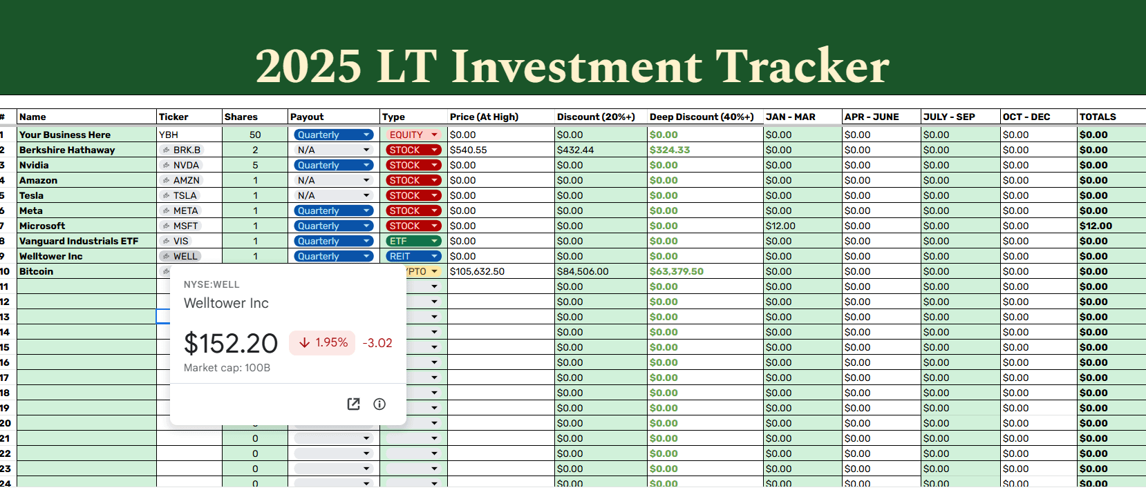The image size is (1146, 490).
Task: Open EQUITY type dropdown
Action: (x=413, y=135)
